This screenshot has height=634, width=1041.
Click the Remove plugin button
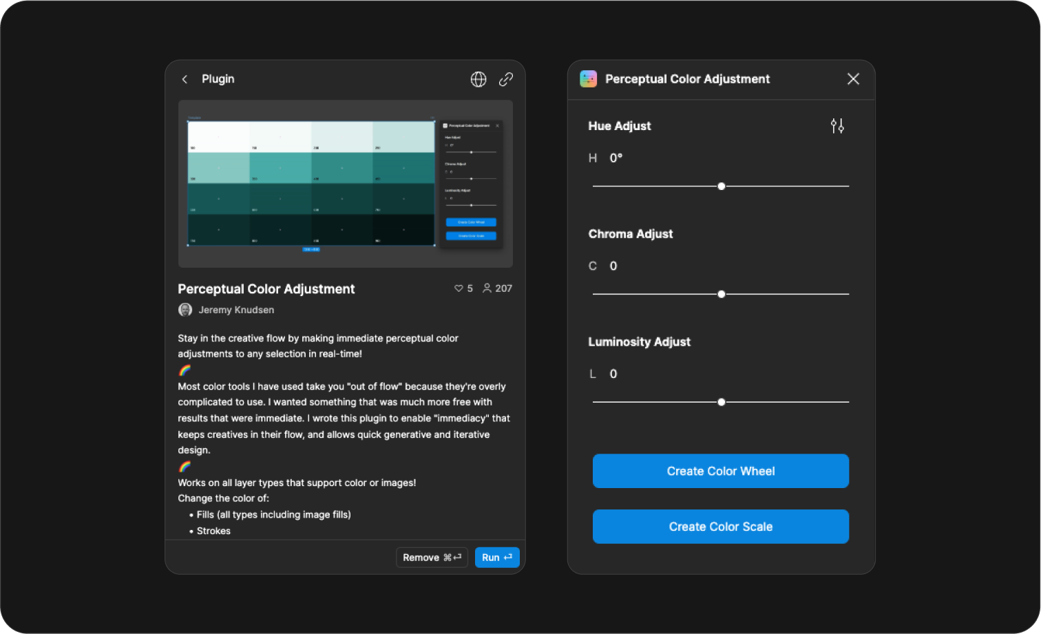[432, 558]
